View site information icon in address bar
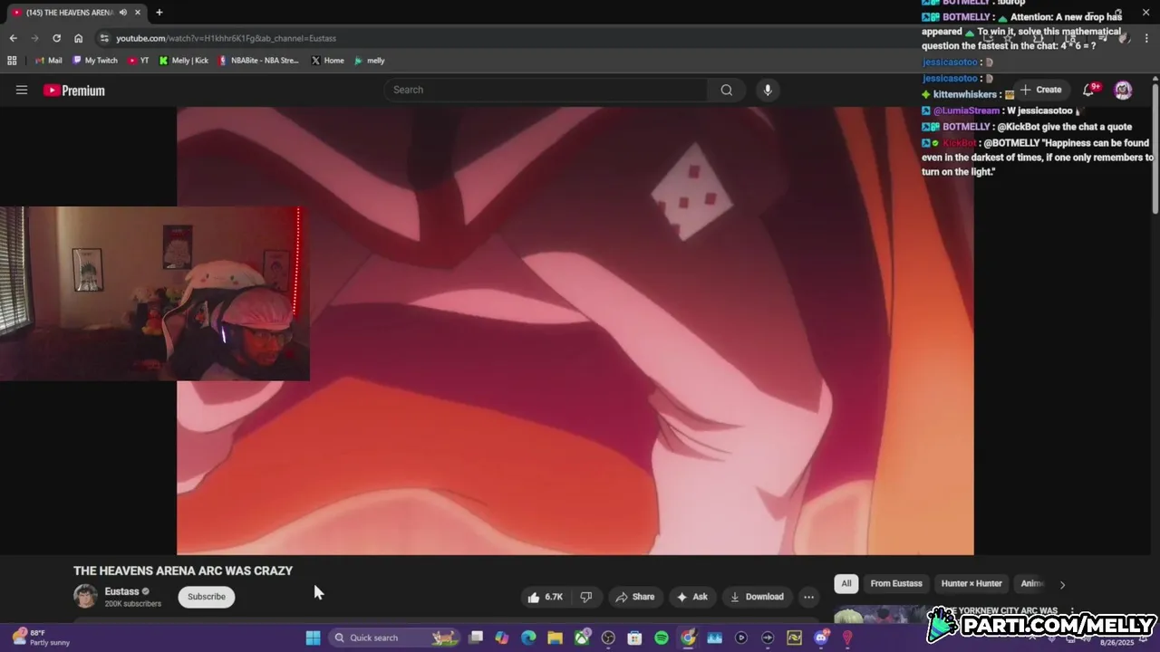Viewport: 1160px width, 652px height. (x=104, y=38)
